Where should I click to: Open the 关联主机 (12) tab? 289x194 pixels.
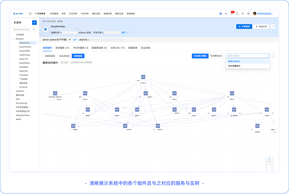tap(117, 48)
